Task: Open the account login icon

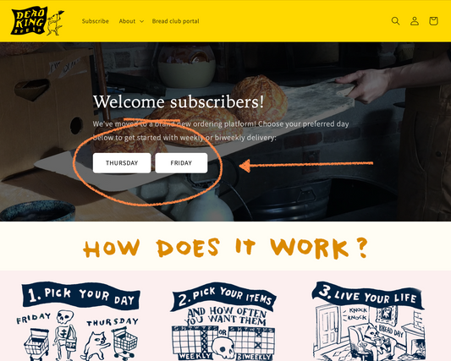Action: point(415,21)
